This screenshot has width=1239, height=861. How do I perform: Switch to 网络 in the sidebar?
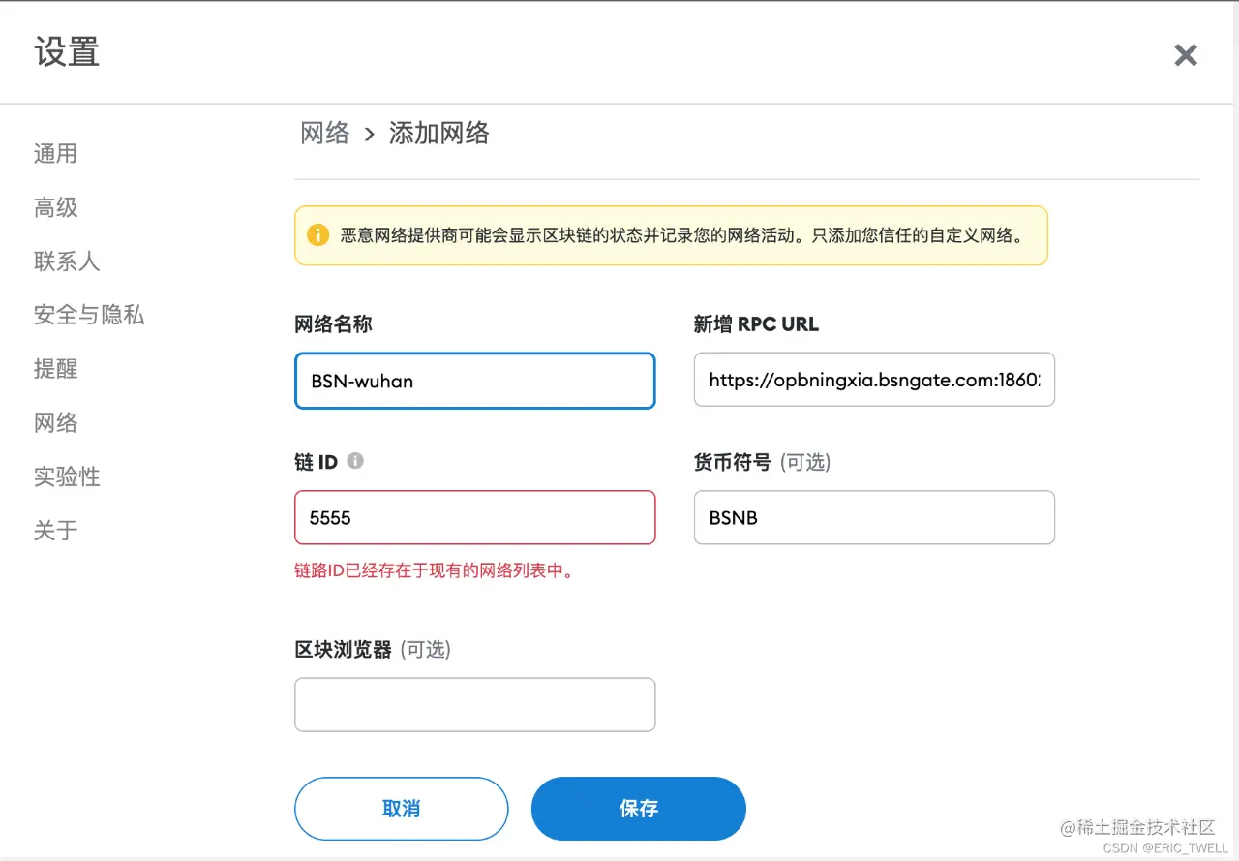point(55,423)
